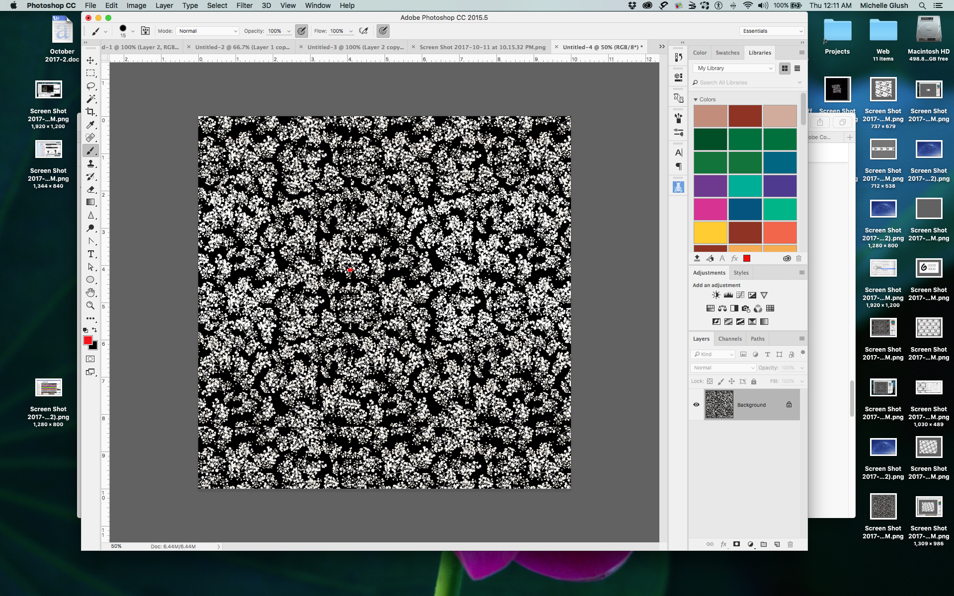Viewport: 954px width, 596px height.
Task: Switch to Untitled-3 document tab
Action: tap(356, 47)
